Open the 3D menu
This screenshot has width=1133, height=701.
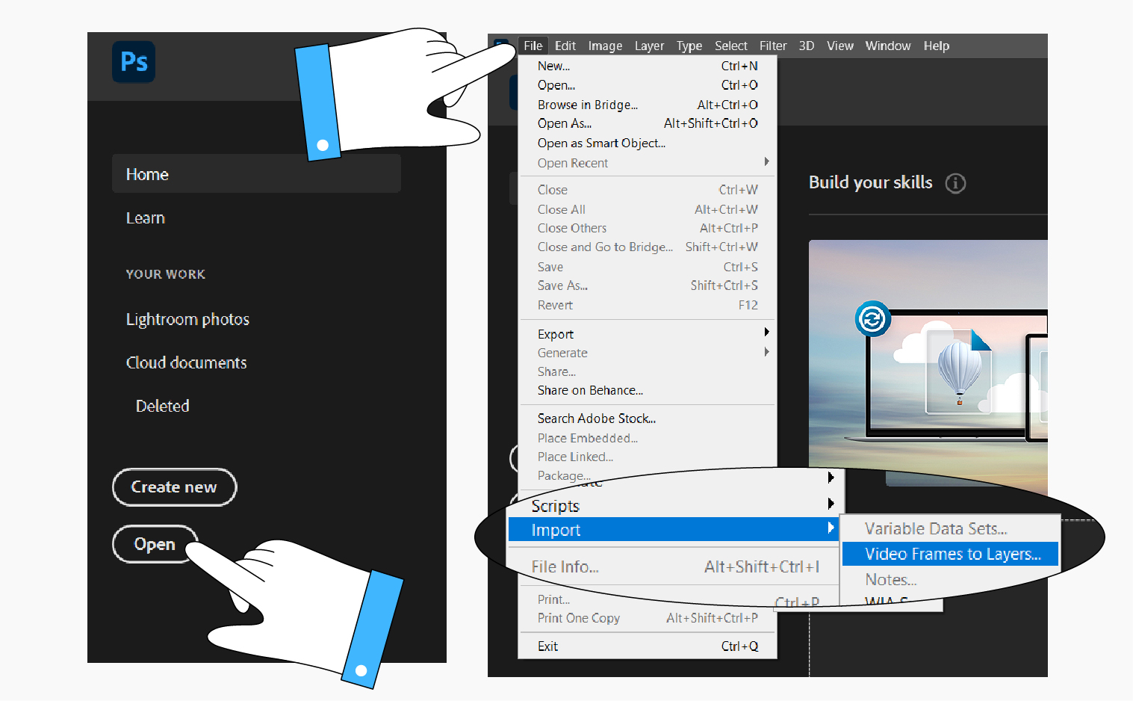click(x=807, y=46)
